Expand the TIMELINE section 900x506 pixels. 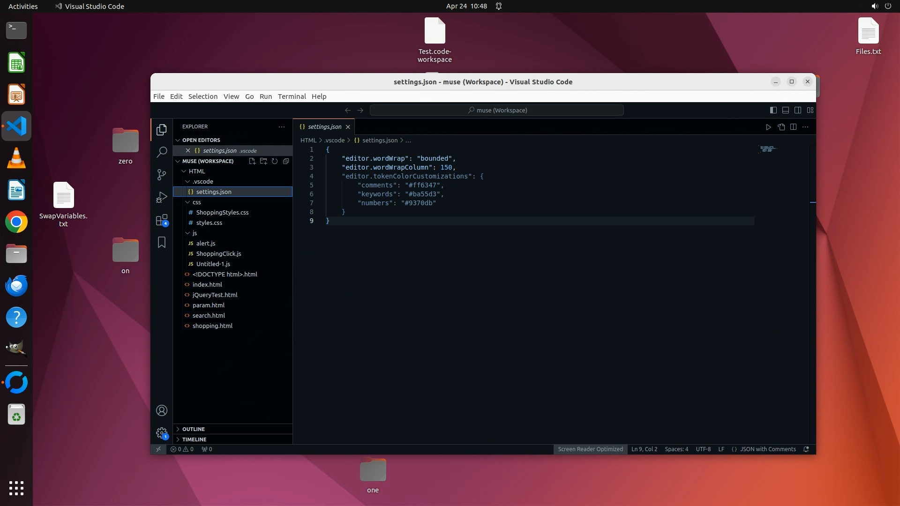click(x=194, y=439)
